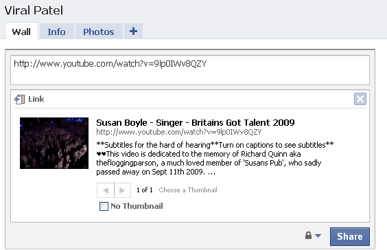Click the Viral Patel profile name
The width and height of the screenshot is (387, 250).
(x=34, y=10)
